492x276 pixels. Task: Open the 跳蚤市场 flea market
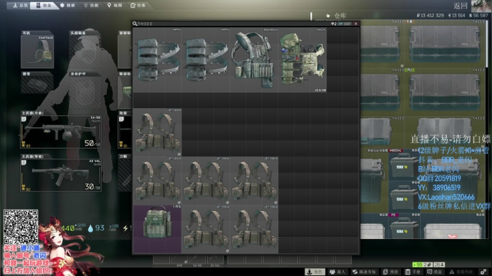click(364, 272)
